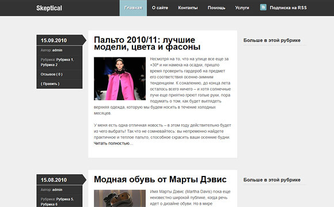Click admin author link in 15.09.2010 post
Image resolution: width=334 pixels, height=207 pixels.
[58, 50]
